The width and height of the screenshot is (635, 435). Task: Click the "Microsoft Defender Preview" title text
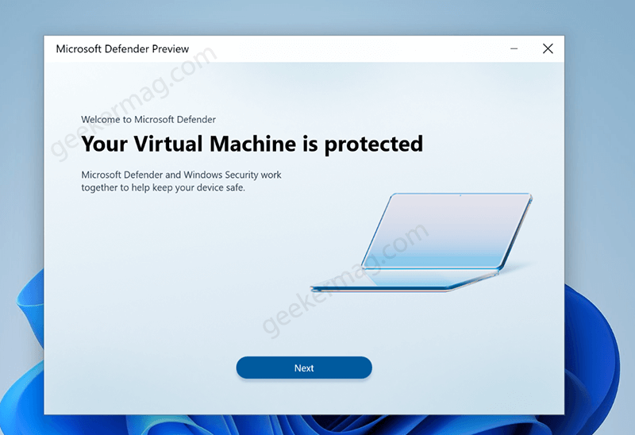122,49
